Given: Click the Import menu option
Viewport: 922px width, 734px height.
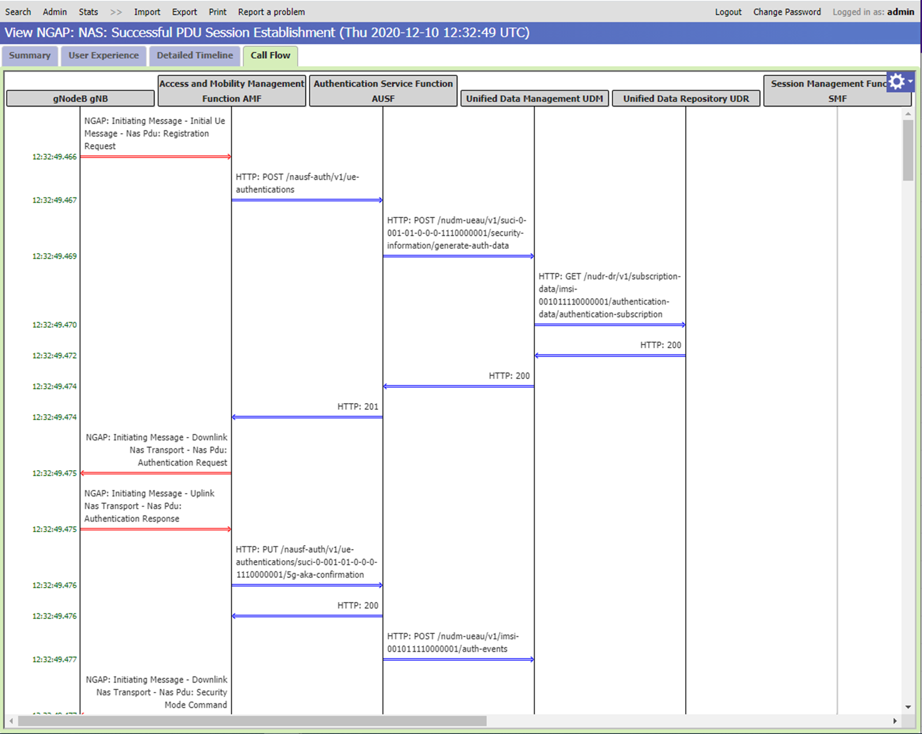Looking at the screenshot, I should [146, 11].
